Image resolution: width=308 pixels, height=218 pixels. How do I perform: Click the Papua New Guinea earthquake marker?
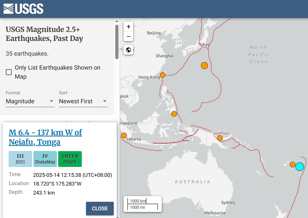tap(220, 138)
